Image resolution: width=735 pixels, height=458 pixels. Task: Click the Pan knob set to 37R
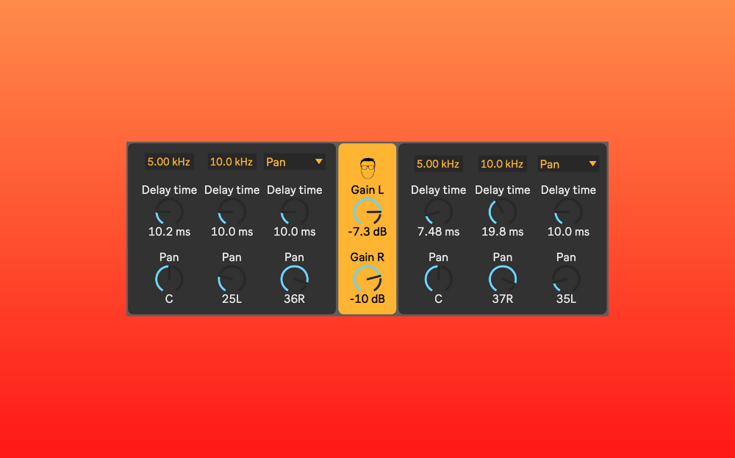[503, 279]
